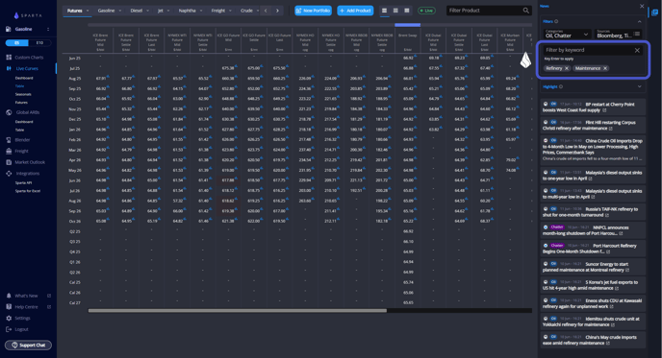662x358 pixels.
Task: Switch gasoline grade to E10
Action: tap(39, 43)
